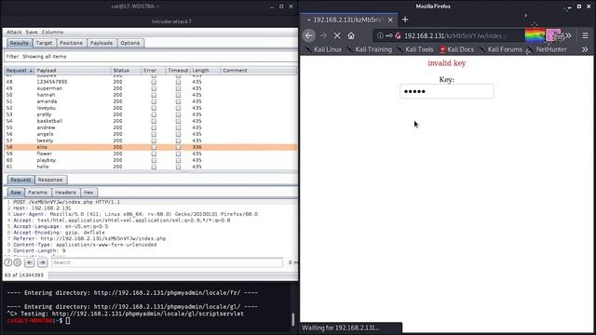
Task: Sort results by Error column
Action: (153, 71)
